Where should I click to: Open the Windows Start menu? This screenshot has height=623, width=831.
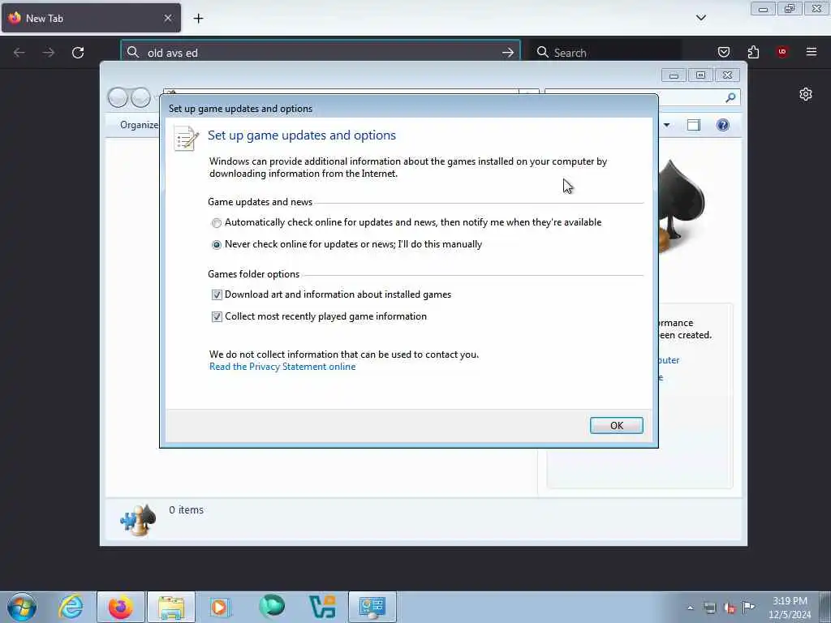point(22,607)
